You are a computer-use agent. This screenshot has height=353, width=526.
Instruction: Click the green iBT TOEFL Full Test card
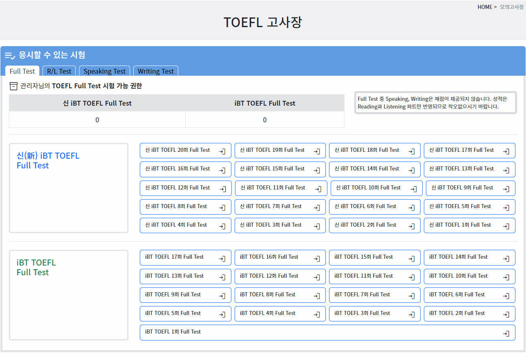pyautogui.click(x=68, y=295)
